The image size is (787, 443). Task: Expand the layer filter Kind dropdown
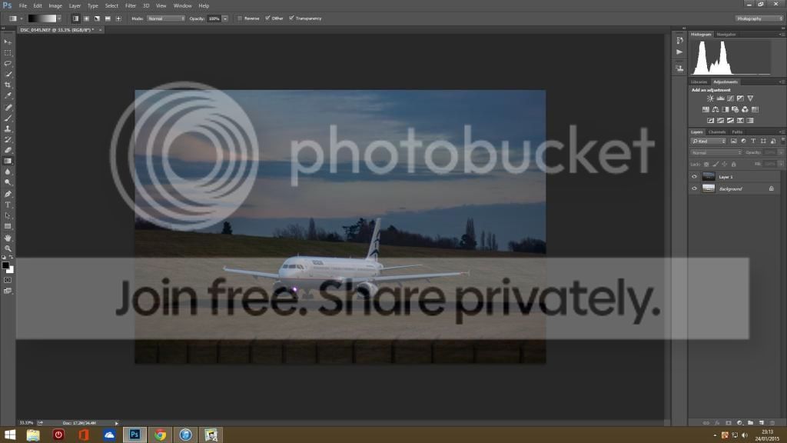click(709, 142)
